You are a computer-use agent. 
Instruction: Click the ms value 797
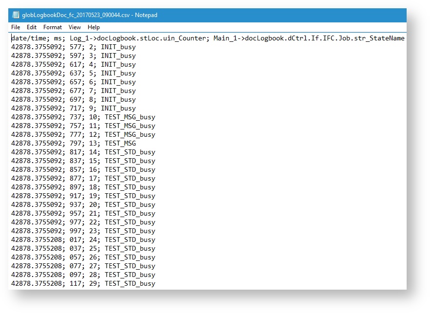[75, 143]
